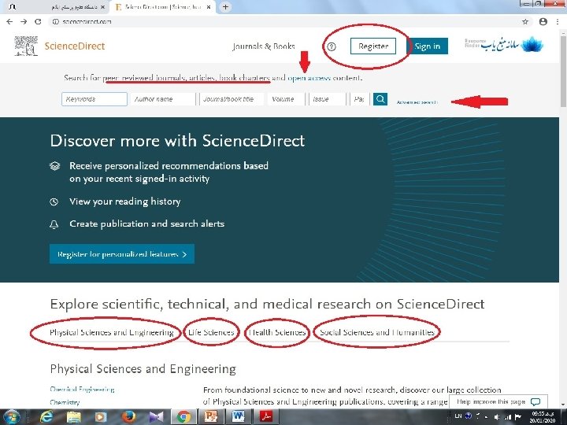Image resolution: width=567 pixels, height=425 pixels.
Task: Focus the Journal/book title field
Action: (232, 99)
